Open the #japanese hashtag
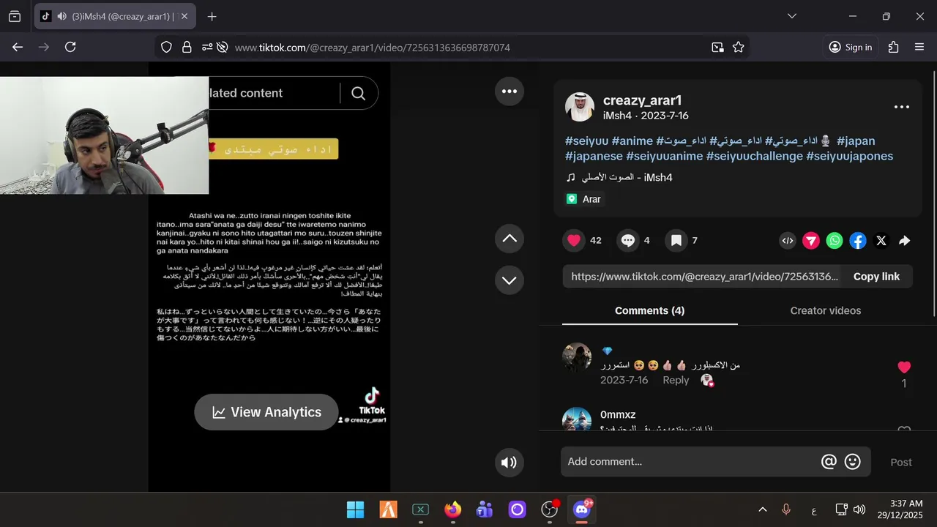The height and width of the screenshot is (527, 937). 594,156
